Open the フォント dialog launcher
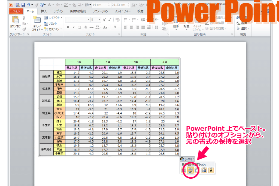This screenshot has width=279, height=186. pos(119,35)
